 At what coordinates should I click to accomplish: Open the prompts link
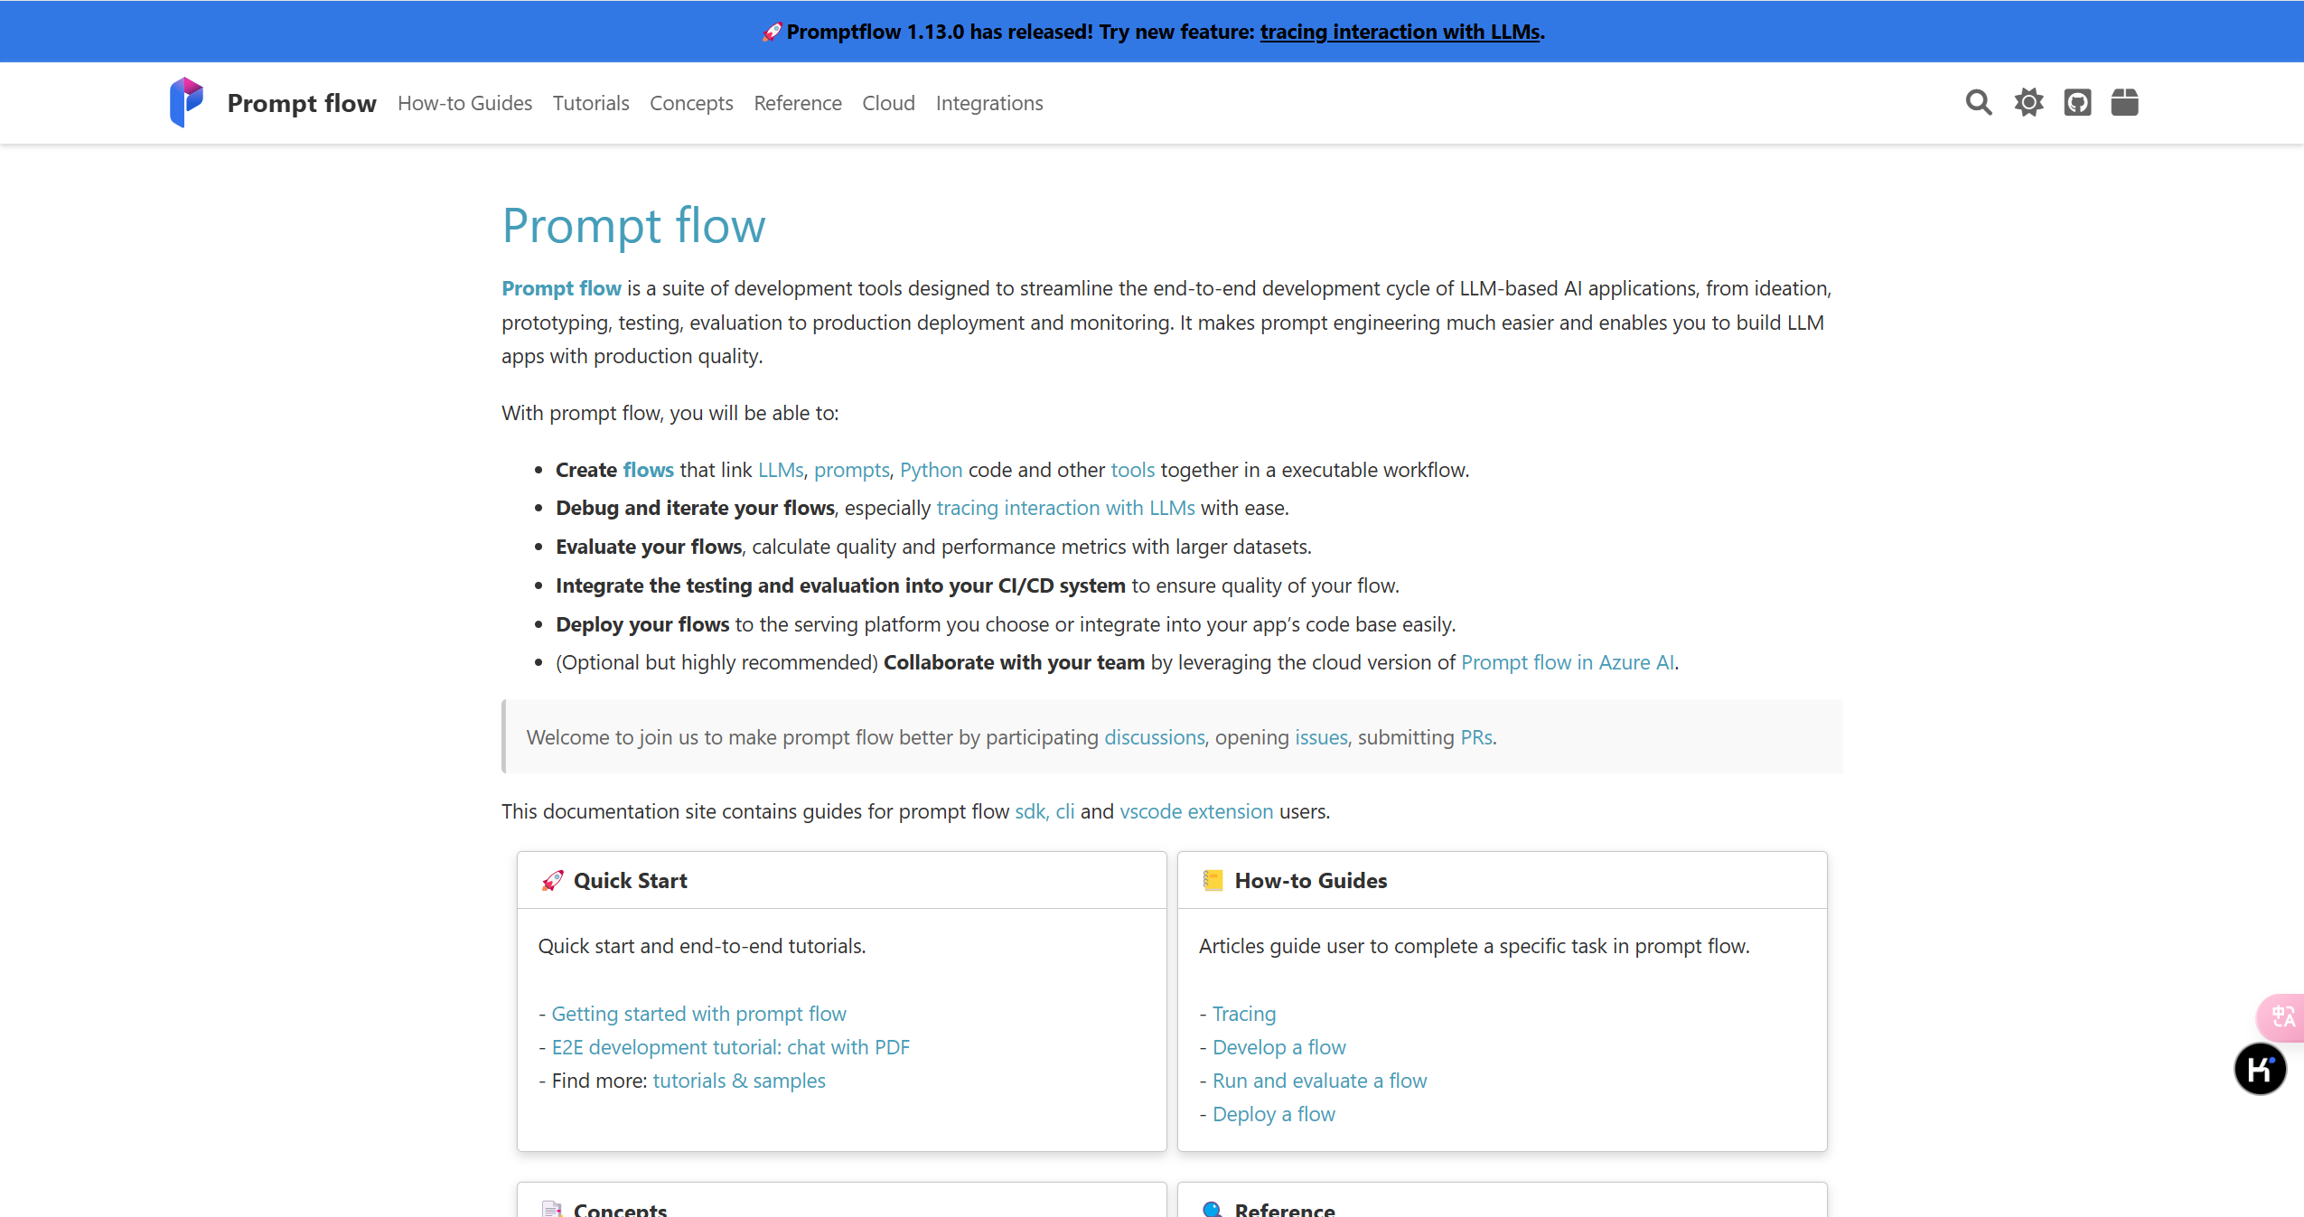(852, 470)
